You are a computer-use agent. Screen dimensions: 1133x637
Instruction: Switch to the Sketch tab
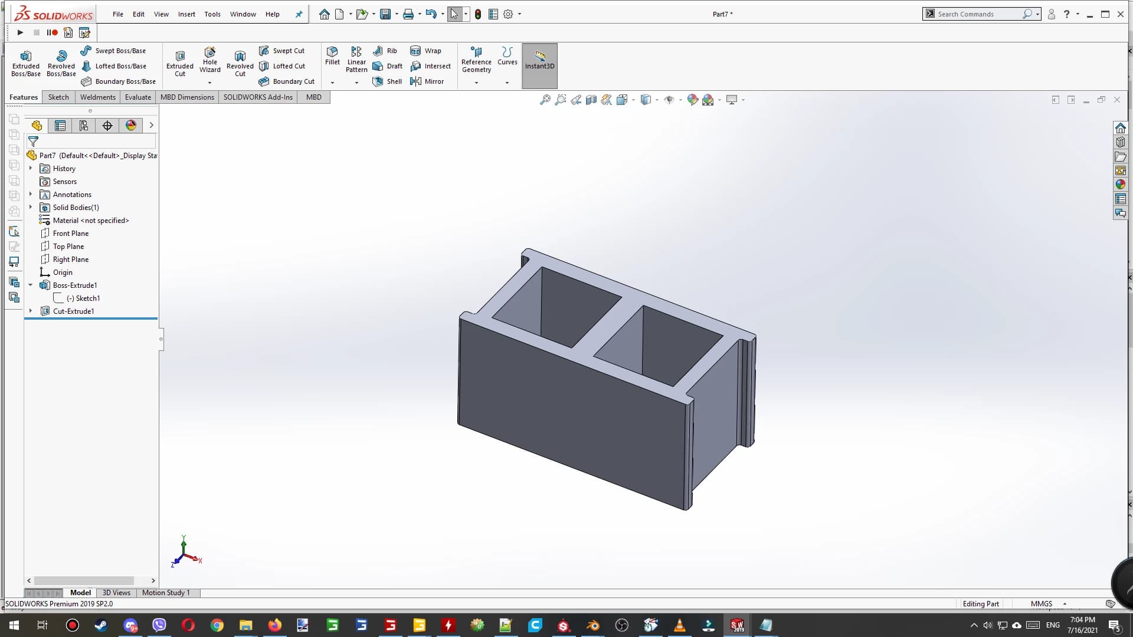click(x=58, y=97)
